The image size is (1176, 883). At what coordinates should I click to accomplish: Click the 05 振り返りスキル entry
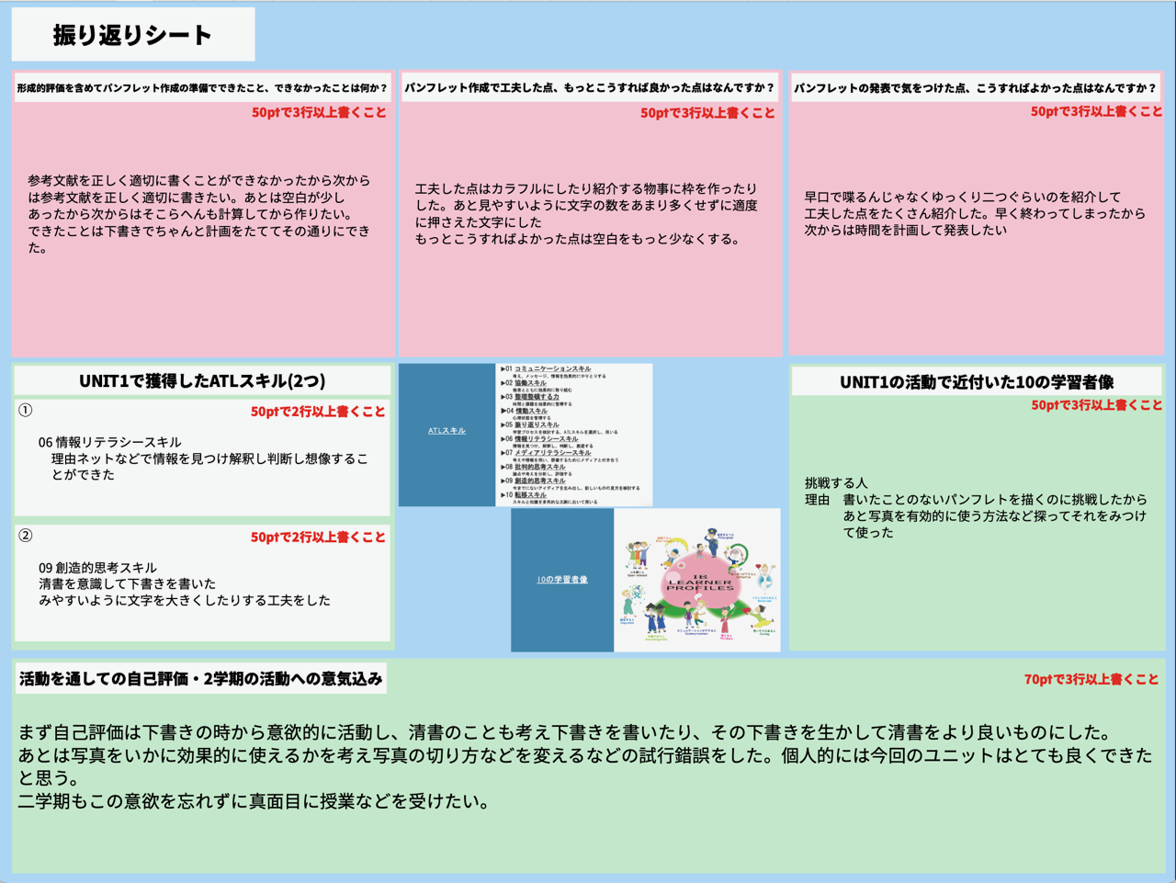(x=530, y=425)
